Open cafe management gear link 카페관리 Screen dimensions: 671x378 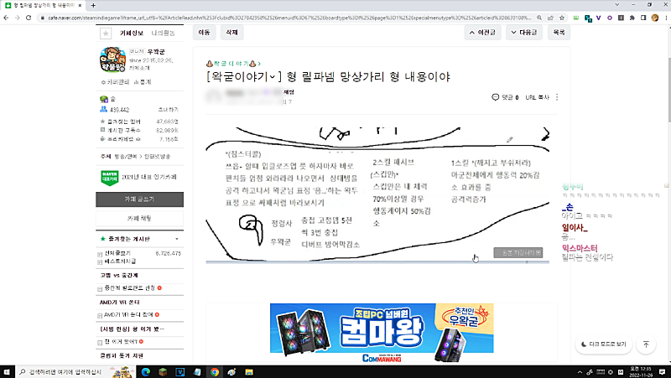115,81
